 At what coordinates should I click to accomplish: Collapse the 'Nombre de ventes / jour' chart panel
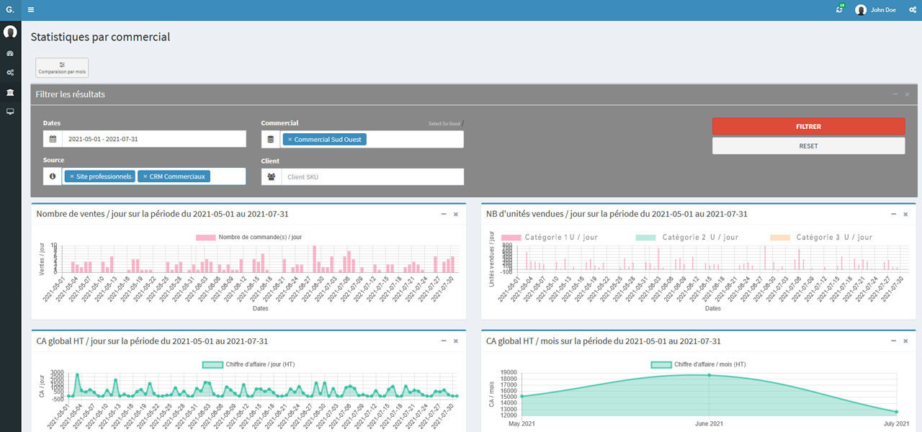coord(444,214)
